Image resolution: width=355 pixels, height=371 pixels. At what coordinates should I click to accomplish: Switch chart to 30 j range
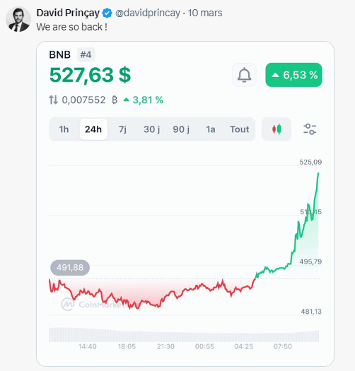click(x=152, y=129)
